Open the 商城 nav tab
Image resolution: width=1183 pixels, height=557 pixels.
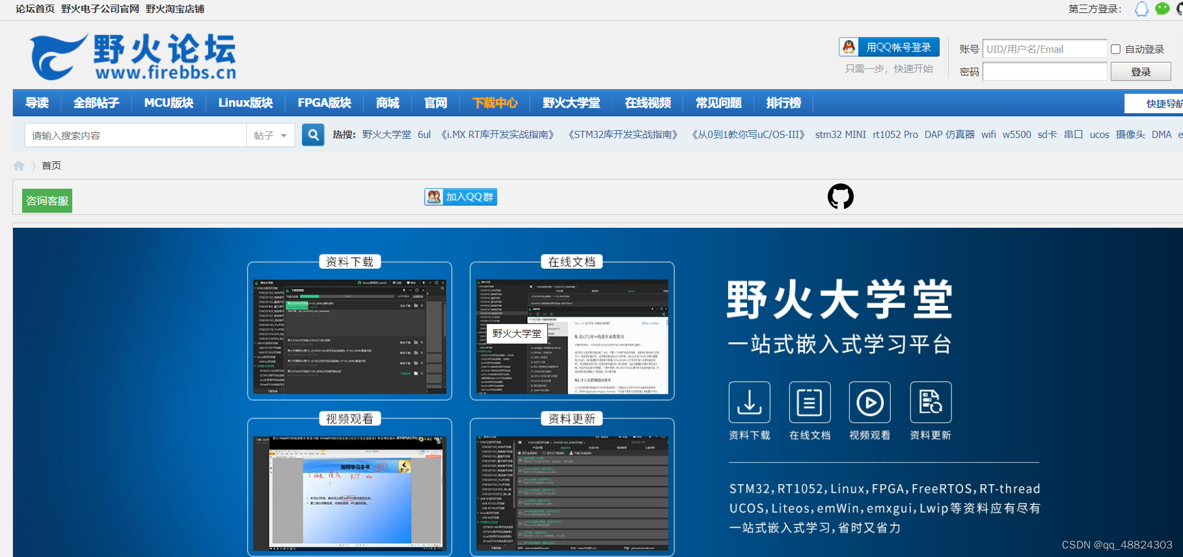(x=388, y=103)
